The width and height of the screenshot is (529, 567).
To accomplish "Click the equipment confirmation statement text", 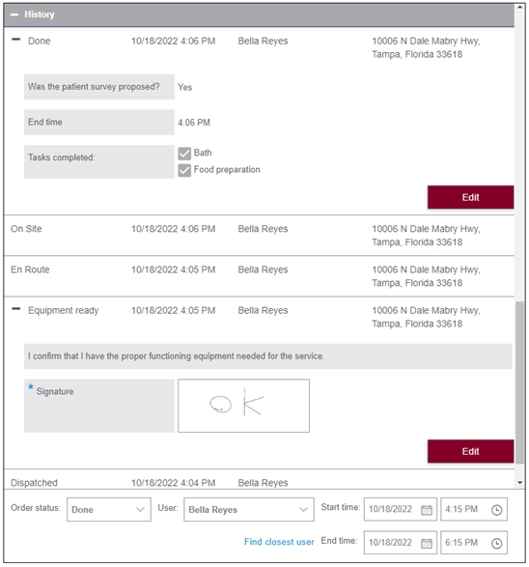I will click(x=176, y=356).
